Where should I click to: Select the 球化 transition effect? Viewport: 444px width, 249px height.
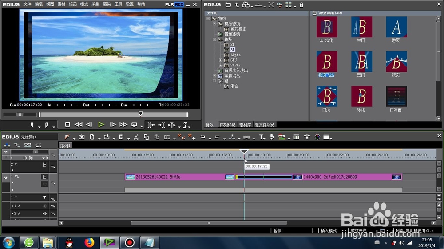[x=361, y=97]
